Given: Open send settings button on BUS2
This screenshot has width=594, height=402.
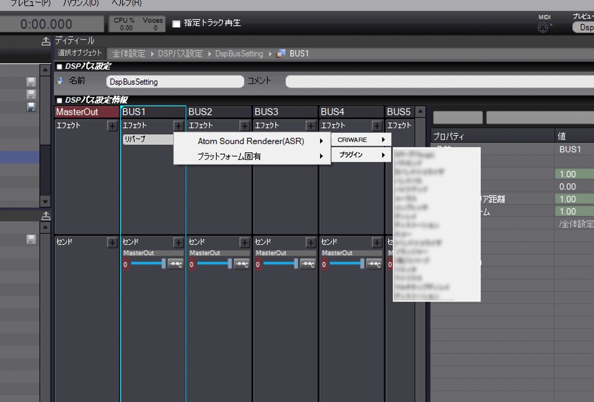Looking at the screenshot, I should tap(241, 265).
